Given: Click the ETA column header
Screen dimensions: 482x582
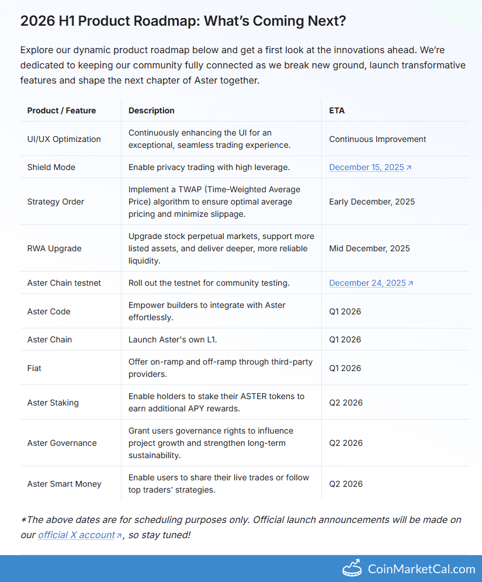Looking at the screenshot, I should pyautogui.click(x=337, y=110).
